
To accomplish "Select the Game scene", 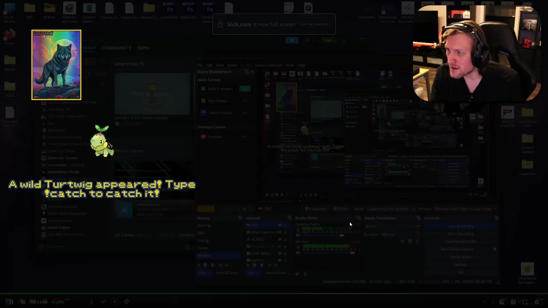I will pos(218,248).
